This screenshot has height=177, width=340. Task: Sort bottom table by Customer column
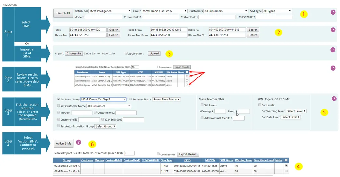[87, 160]
